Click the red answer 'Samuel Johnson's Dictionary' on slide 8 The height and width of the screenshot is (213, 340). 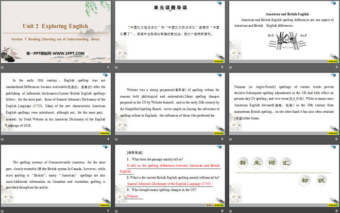pyautogui.click(x=169, y=184)
